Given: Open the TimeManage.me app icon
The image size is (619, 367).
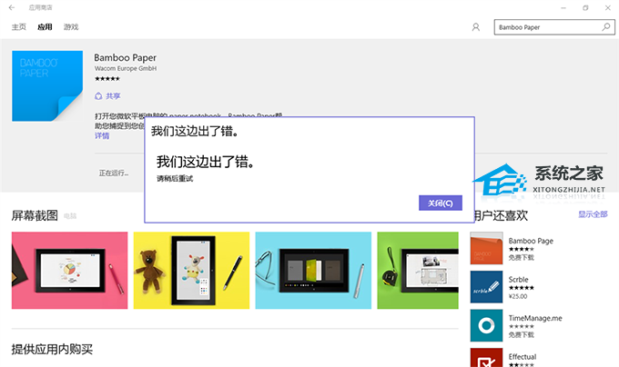Looking at the screenshot, I should coord(486,325).
